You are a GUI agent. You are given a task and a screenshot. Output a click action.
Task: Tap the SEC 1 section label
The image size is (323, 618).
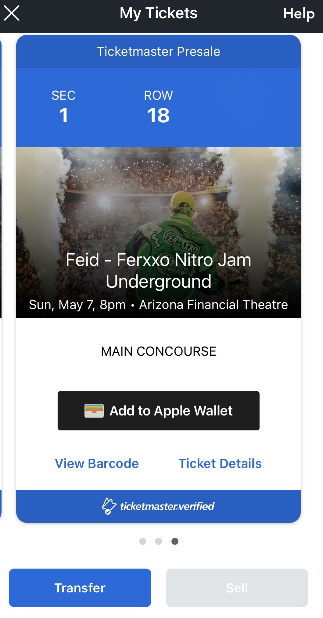pyautogui.click(x=63, y=107)
